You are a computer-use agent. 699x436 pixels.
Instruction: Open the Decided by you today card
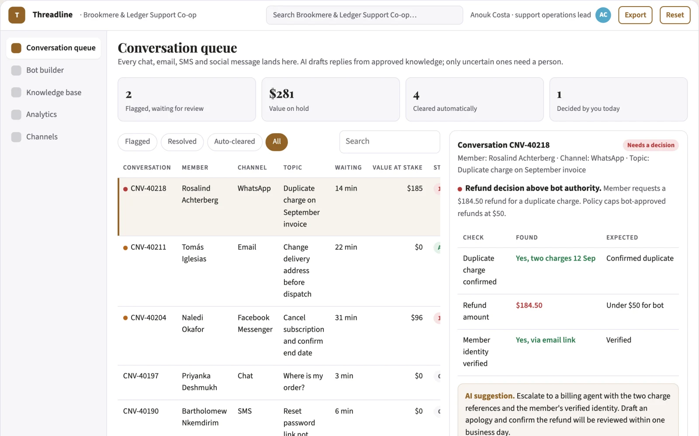[619, 100]
